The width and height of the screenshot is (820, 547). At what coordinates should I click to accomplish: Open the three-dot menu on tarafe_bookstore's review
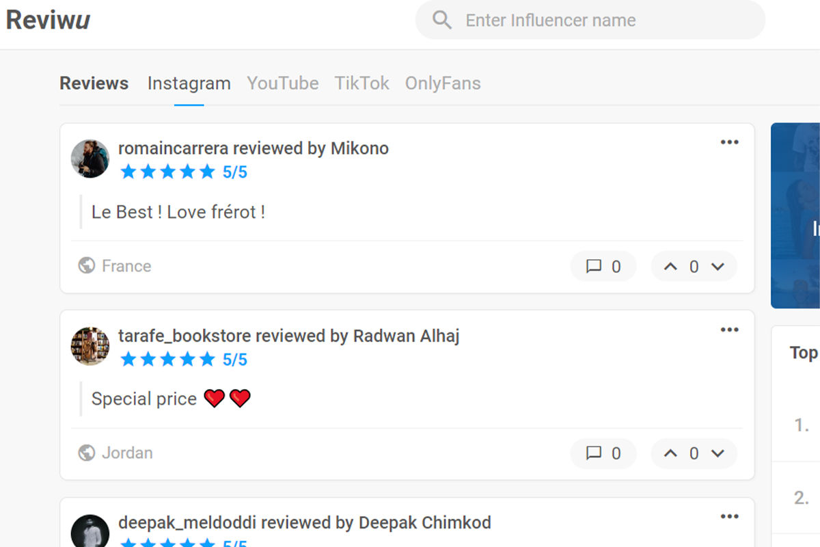729,329
